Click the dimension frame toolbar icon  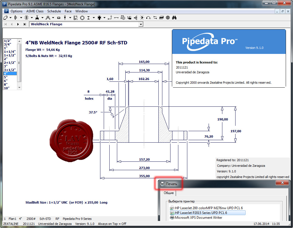[x=75, y=18]
